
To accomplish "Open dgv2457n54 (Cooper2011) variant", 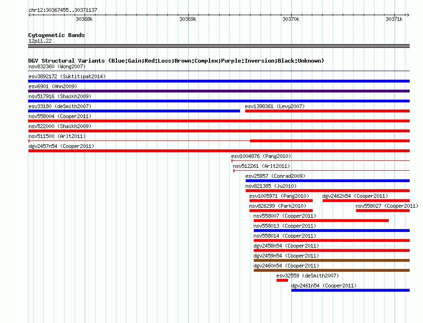I will click(61, 146).
